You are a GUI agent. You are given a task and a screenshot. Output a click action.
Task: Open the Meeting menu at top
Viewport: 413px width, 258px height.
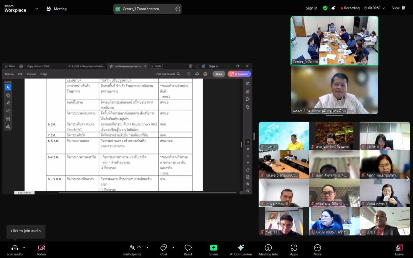pyautogui.click(x=56, y=9)
